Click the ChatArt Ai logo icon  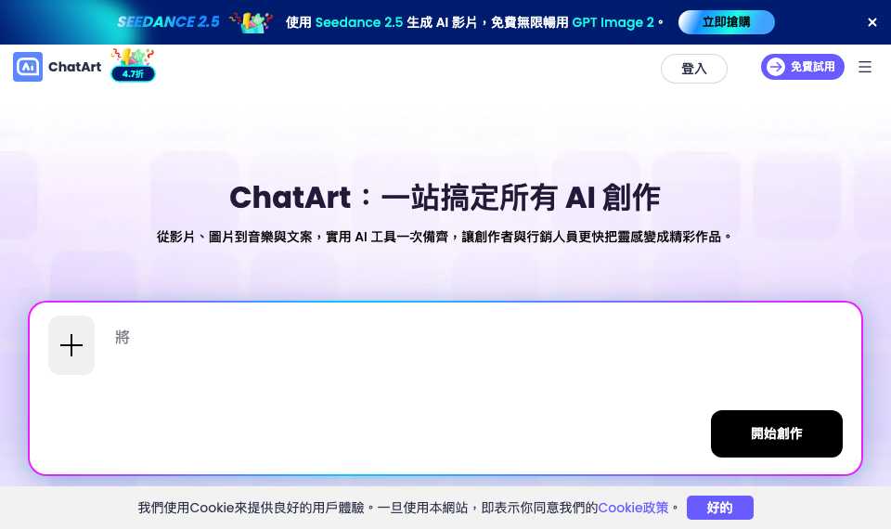[x=28, y=67]
